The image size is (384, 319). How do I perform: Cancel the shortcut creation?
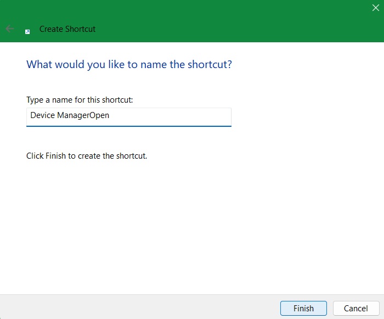tap(355, 309)
